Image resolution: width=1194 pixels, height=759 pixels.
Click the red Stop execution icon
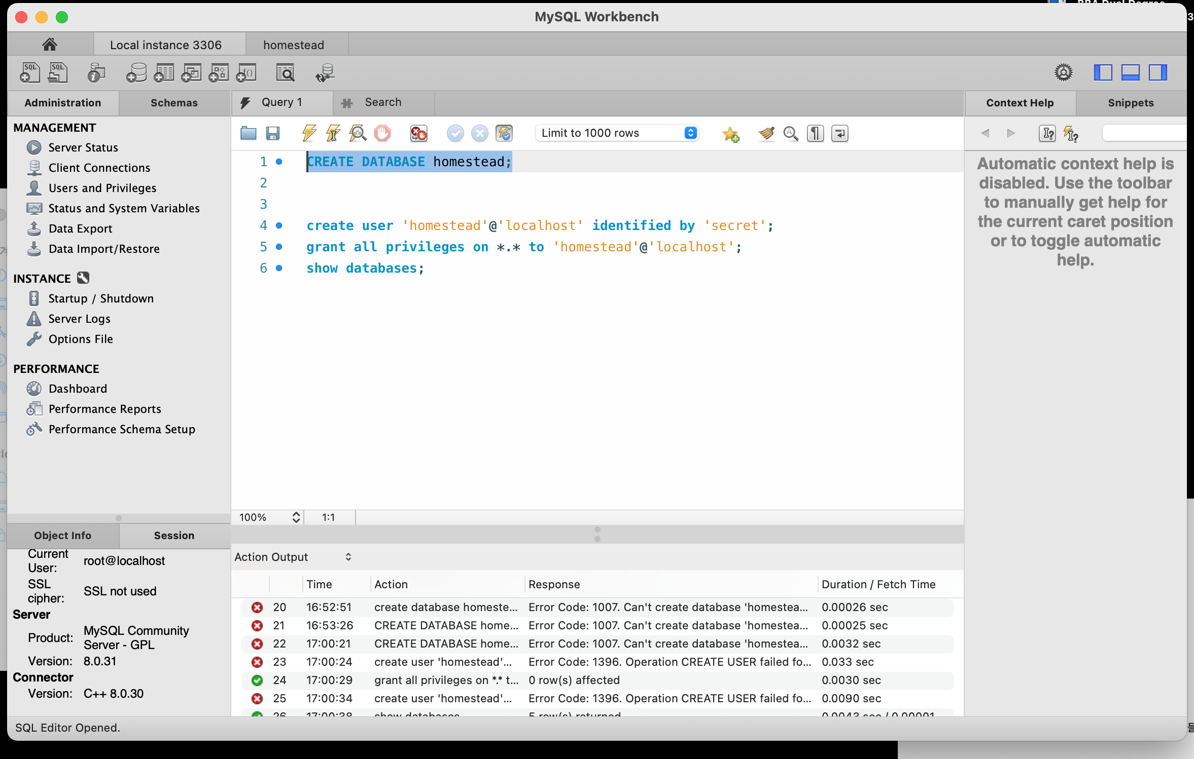[x=382, y=133]
